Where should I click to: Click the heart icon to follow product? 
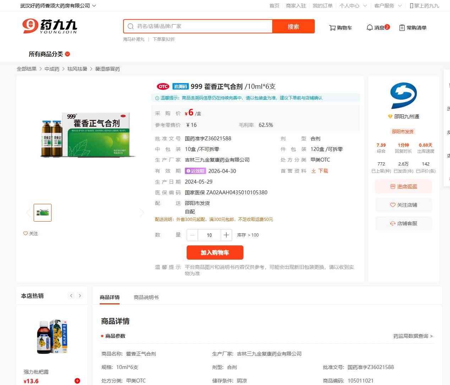26,233
